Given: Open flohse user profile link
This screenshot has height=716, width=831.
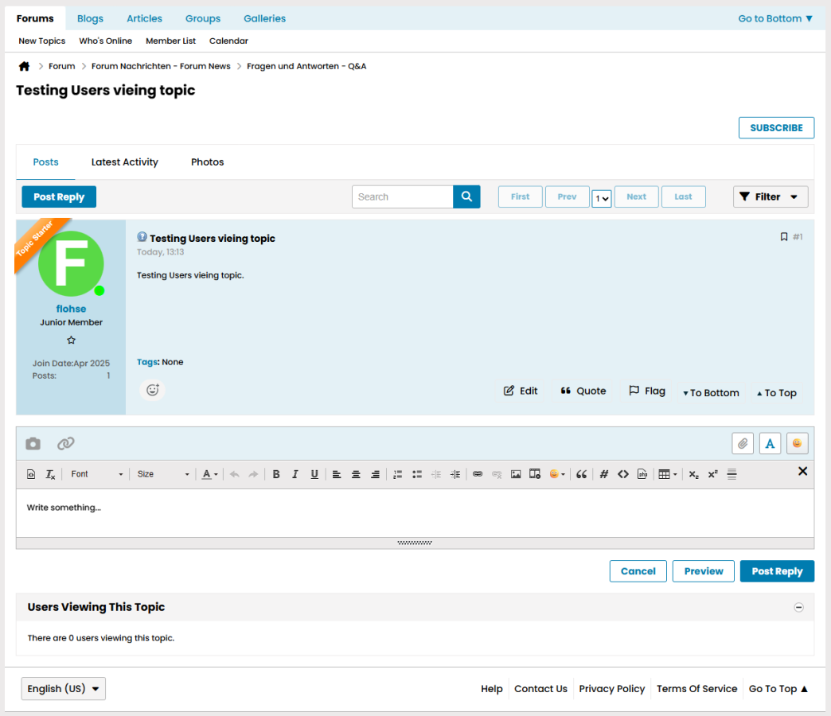Looking at the screenshot, I should click(x=71, y=309).
